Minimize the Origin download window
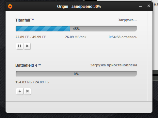Viewport: 158px width, 118px height. (x=140, y=6)
